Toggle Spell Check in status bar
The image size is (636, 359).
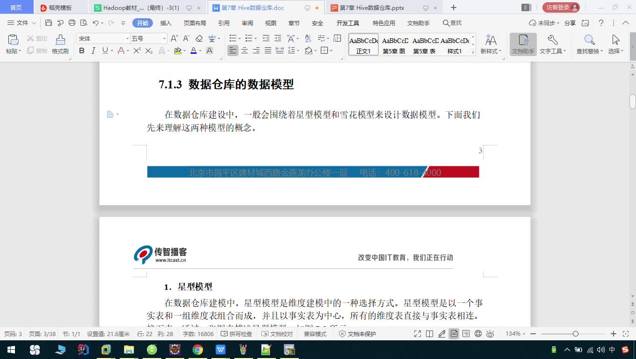(236, 334)
